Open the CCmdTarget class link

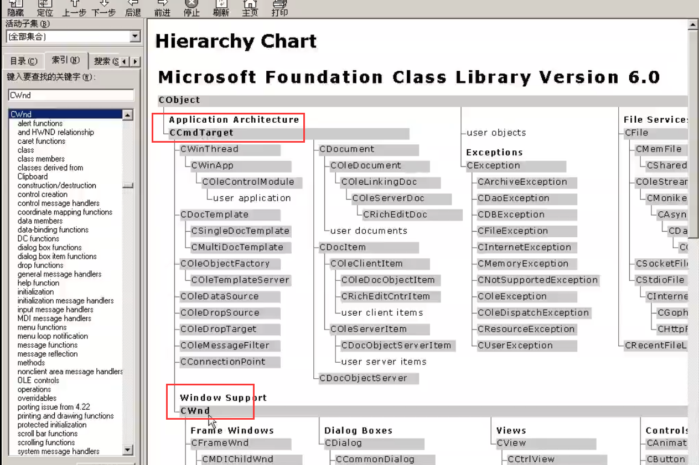tap(201, 133)
